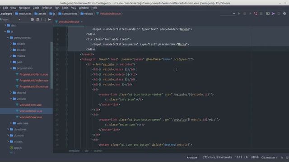Open the Code menu
This screenshot has width=289, height=162.
(36, 8)
